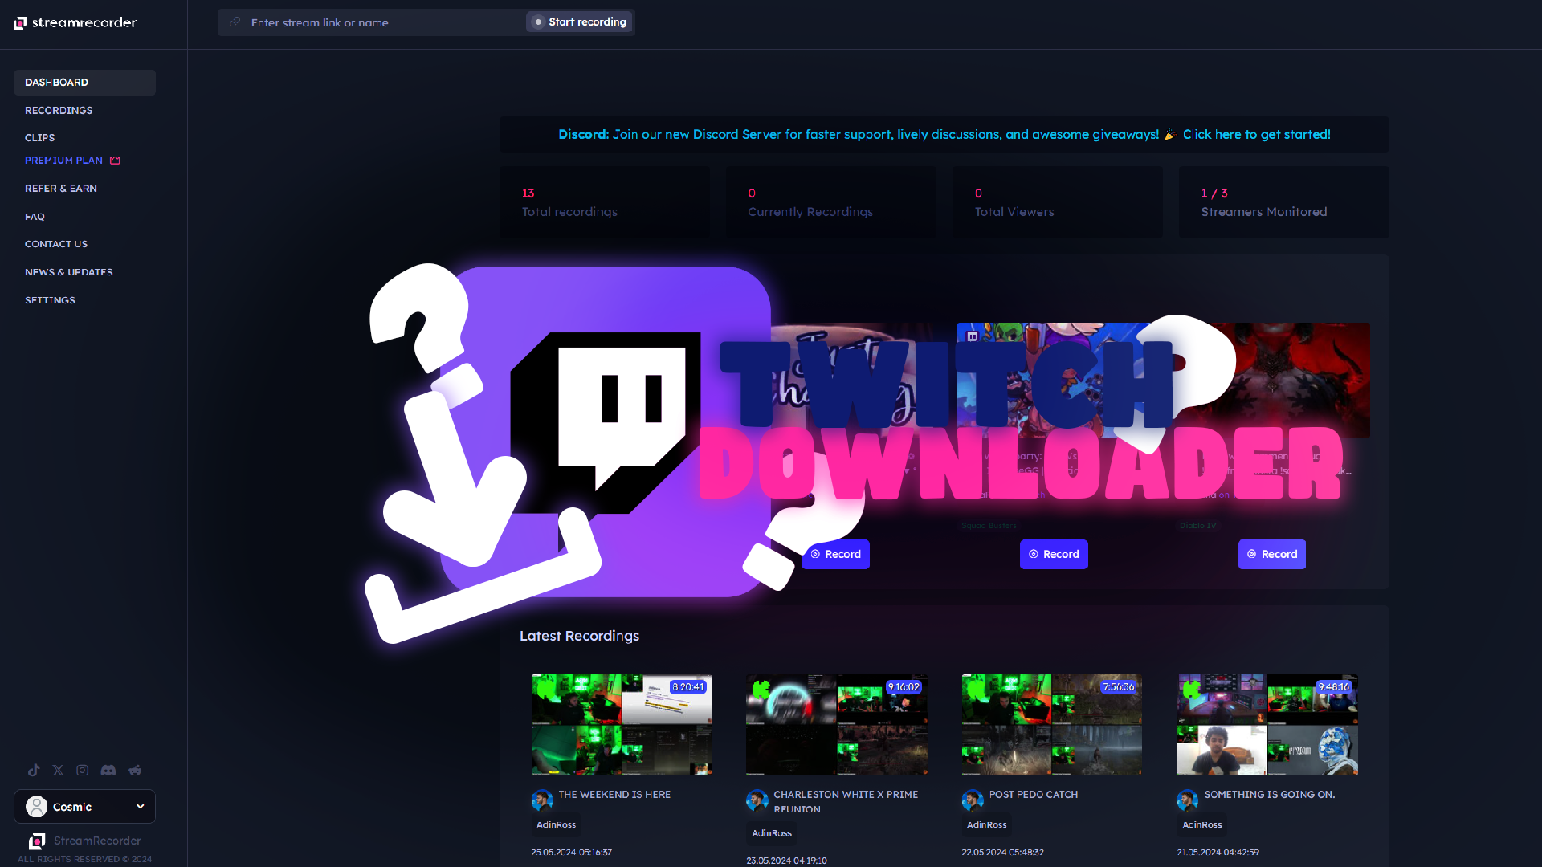
Task: Open the Clips menu item
Action: tap(39, 138)
